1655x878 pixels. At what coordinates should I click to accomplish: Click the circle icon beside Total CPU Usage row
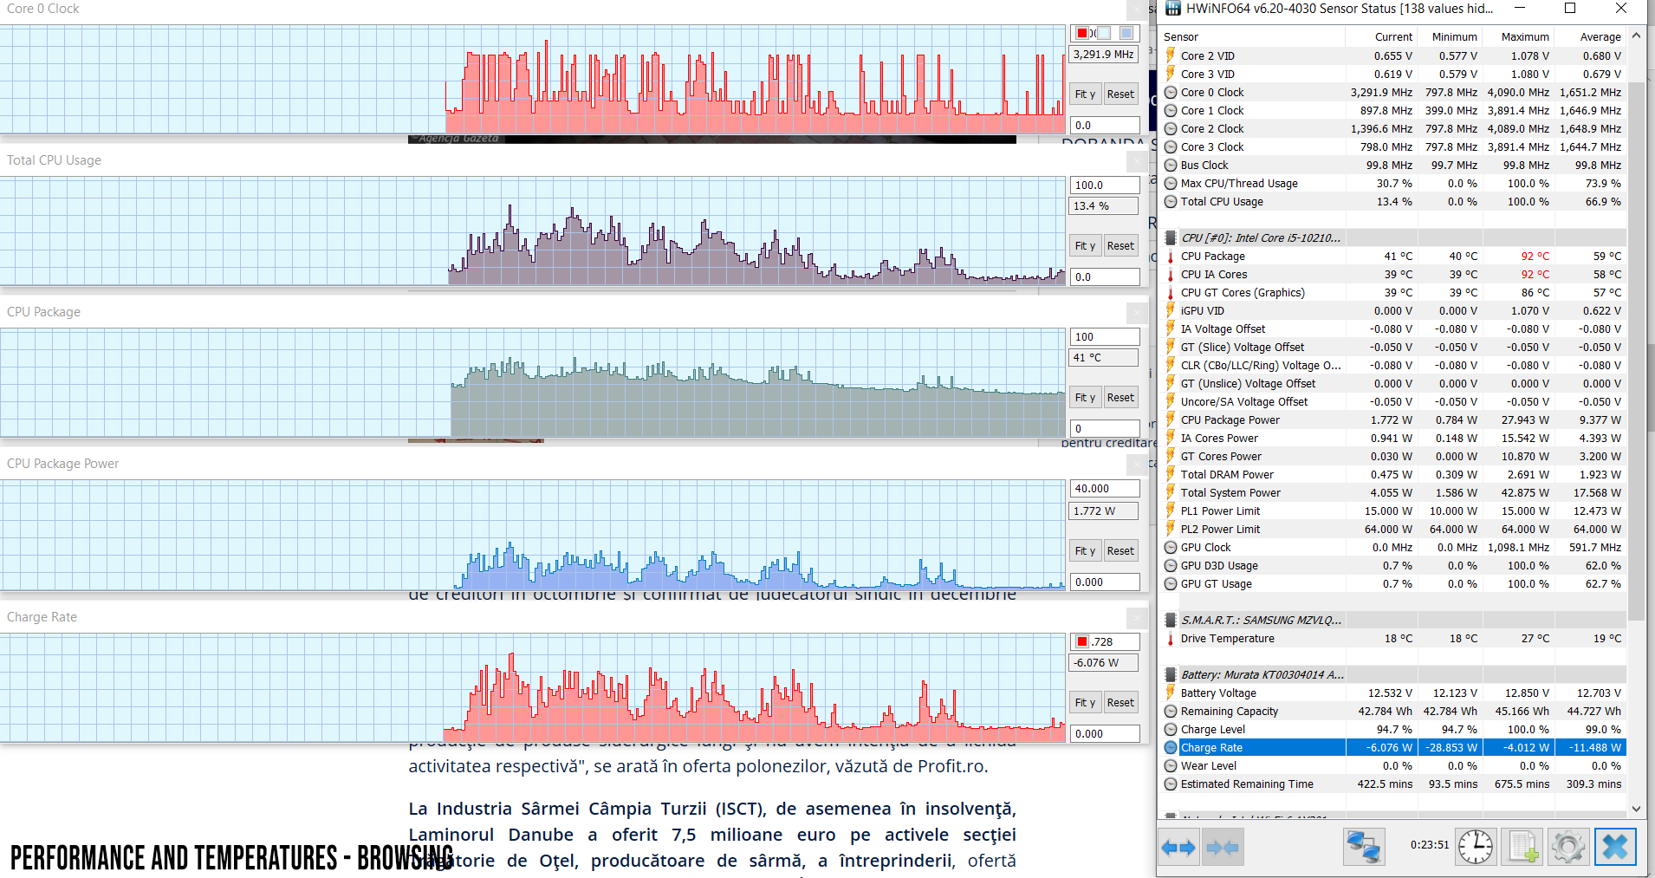(x=1171, y=202)
